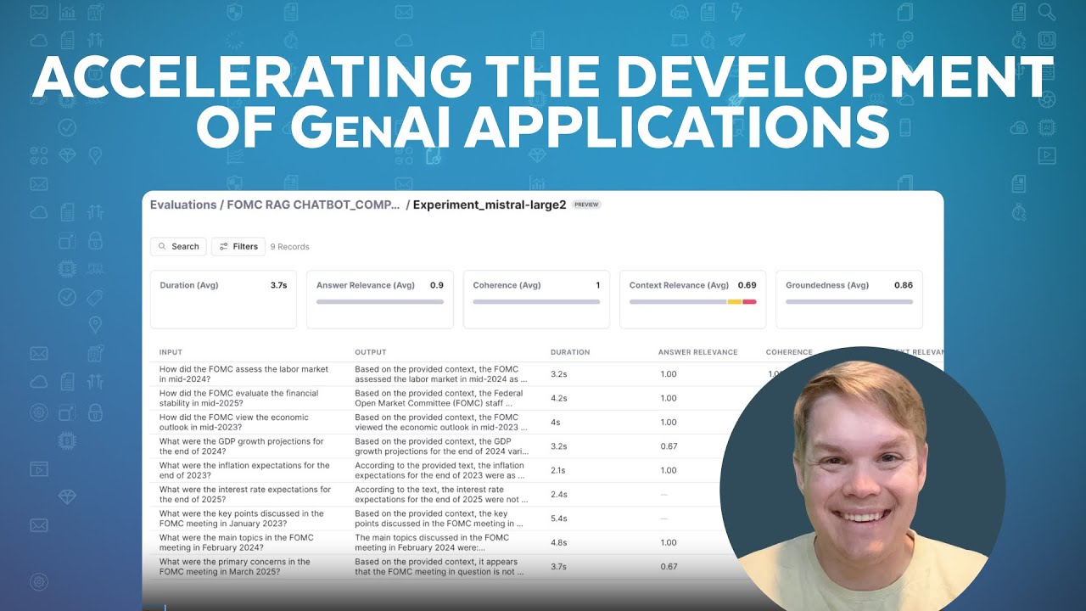
Task: Click the Coherence progress bar
Action: click(x=536, y=301)
